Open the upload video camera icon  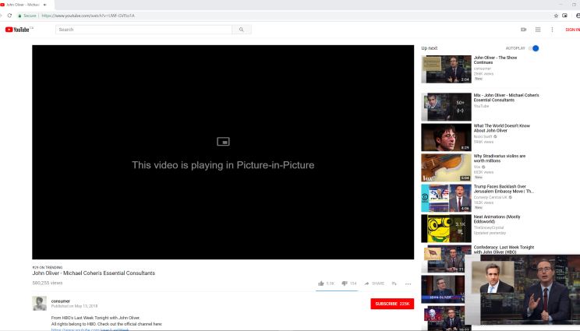pyautogui.click(x=524, y=30)
